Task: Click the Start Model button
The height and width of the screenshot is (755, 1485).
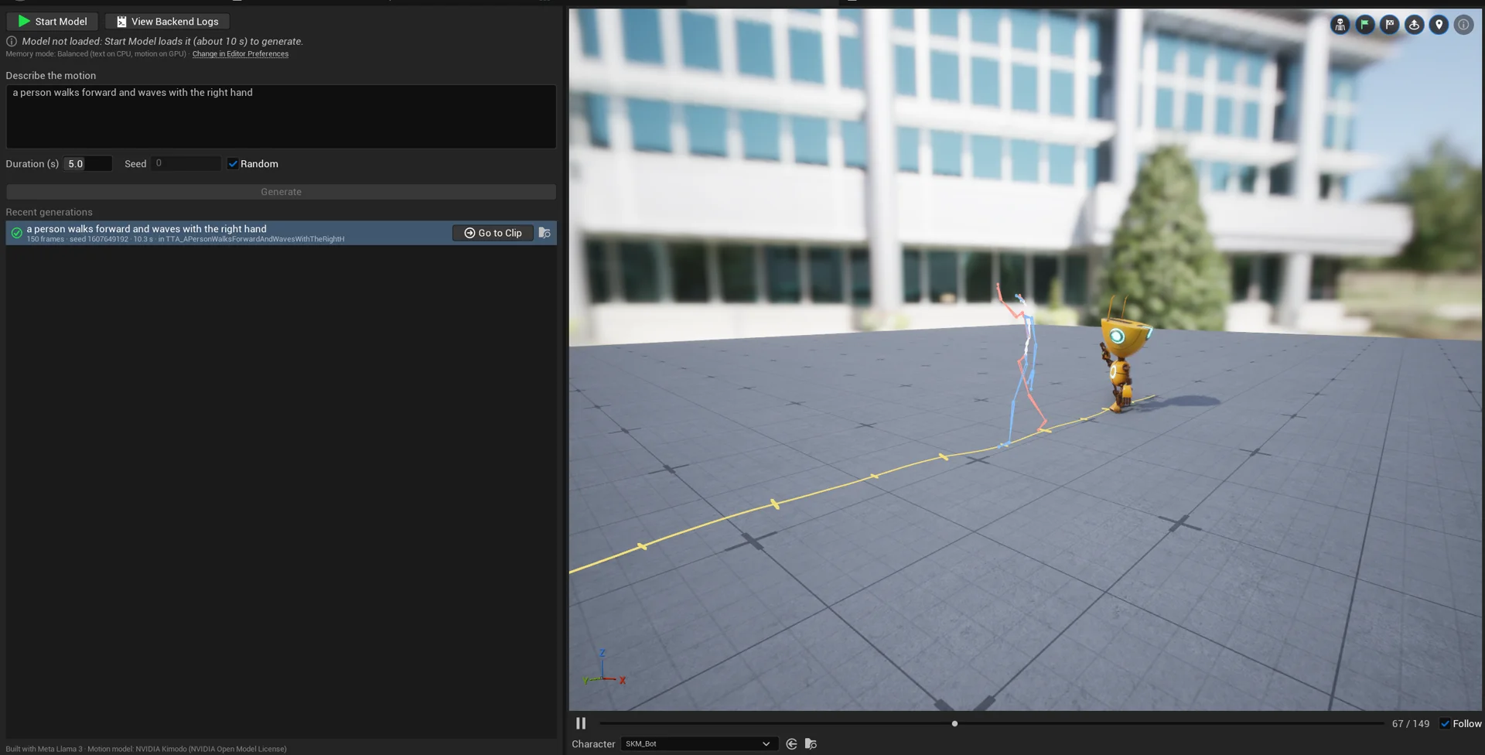Action: coord(53,22)
